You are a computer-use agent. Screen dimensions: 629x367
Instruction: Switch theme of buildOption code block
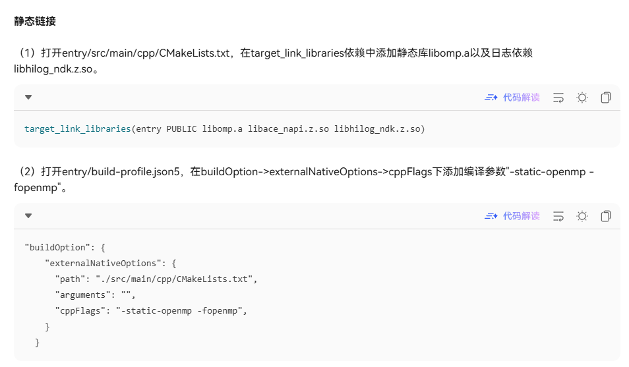582,216
